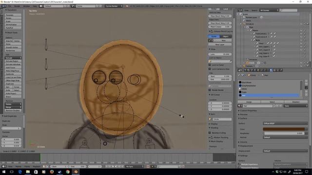The width and height of the screenshot is (312, 175).
Task: Open the Window menu
Action: (26, 6)
